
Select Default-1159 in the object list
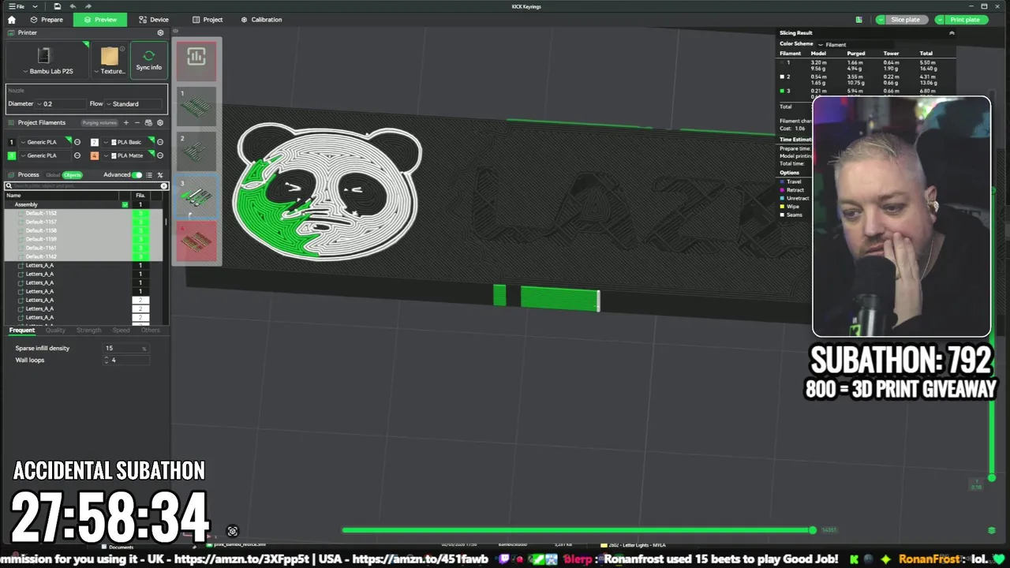41,239
